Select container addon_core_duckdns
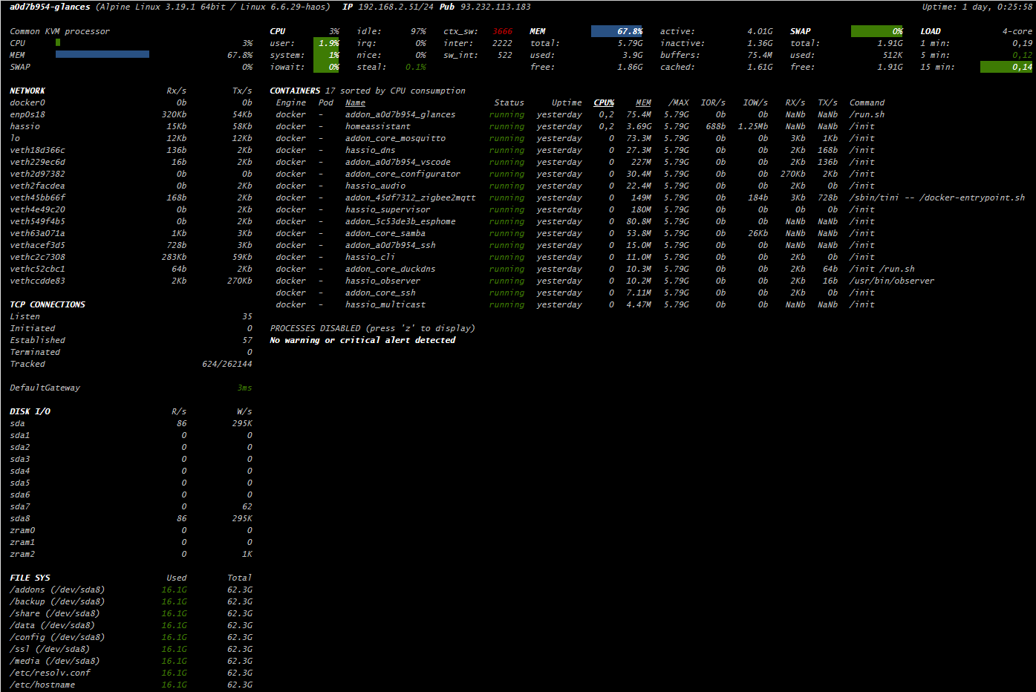This screenshot has height=692, width=1036. tap(390, 269)
